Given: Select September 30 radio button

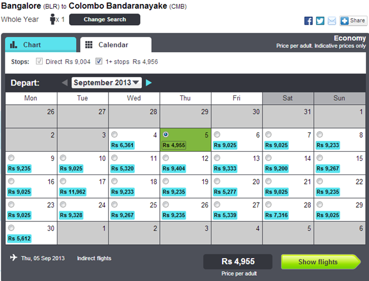Looking at the screenshot, I should (x=11, y=228).
